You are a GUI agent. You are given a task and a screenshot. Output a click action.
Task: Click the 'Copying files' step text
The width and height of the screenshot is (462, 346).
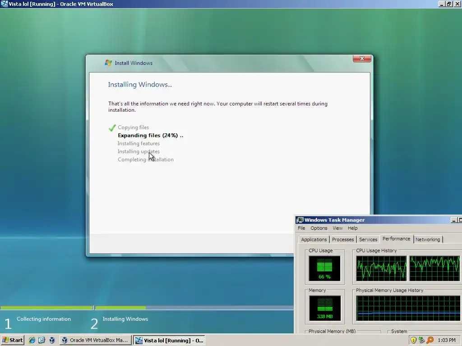[x=133, y=127]
